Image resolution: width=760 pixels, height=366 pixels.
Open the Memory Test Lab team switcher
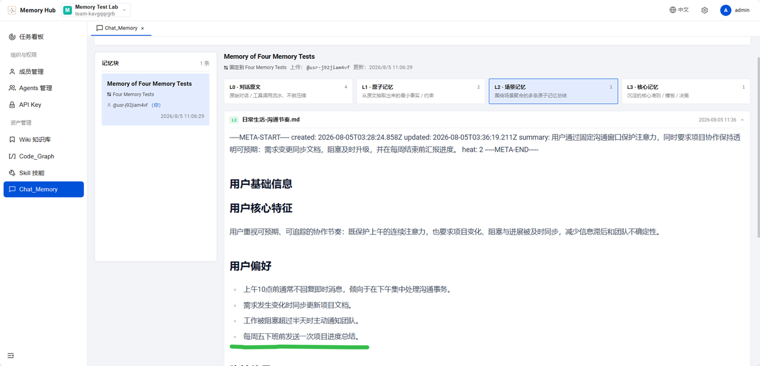[x=96, y=10]
